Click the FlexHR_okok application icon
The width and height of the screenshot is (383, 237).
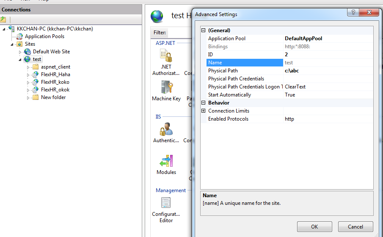click(36, 89)
